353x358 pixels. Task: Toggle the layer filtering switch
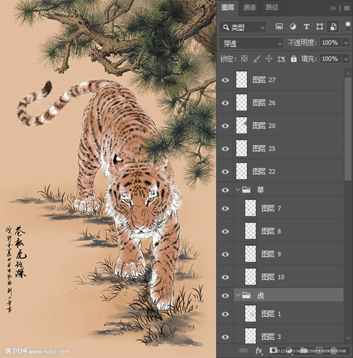point(347,27)
